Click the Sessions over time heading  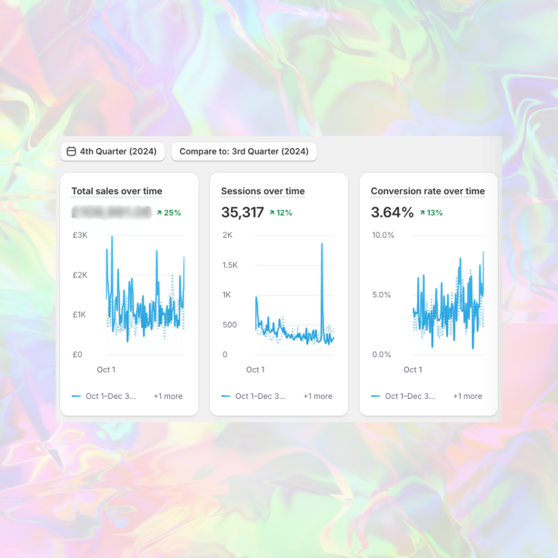[x=263, y=191]
